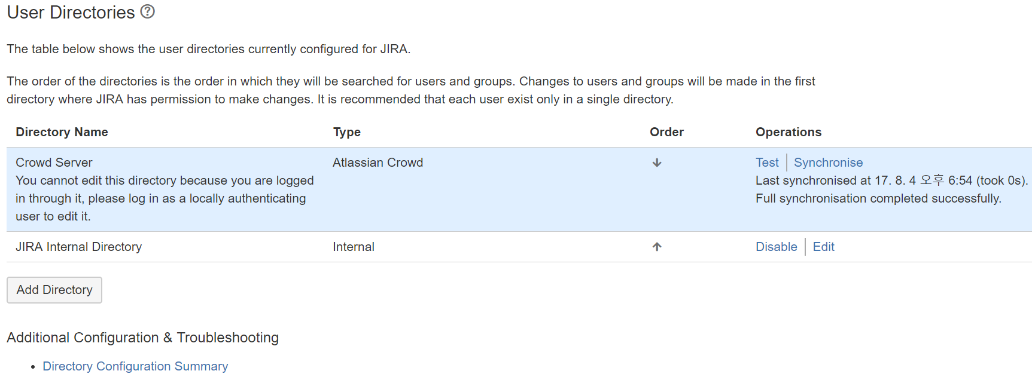Click the Last synchronised status text
This screenshot has height=383, width=1032.
(x=891, y=180)
